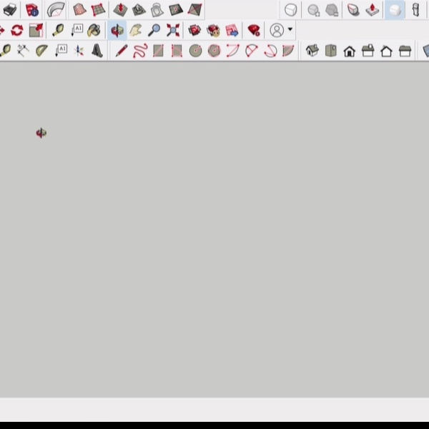Select the Protractor tool
429x429 pixels.
point(42,51)
